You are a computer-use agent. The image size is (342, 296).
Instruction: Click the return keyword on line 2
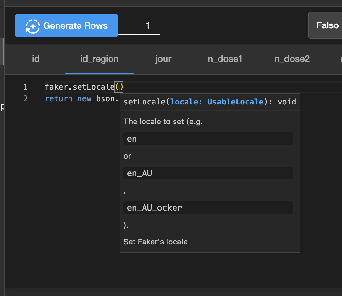tap(59, 99)
